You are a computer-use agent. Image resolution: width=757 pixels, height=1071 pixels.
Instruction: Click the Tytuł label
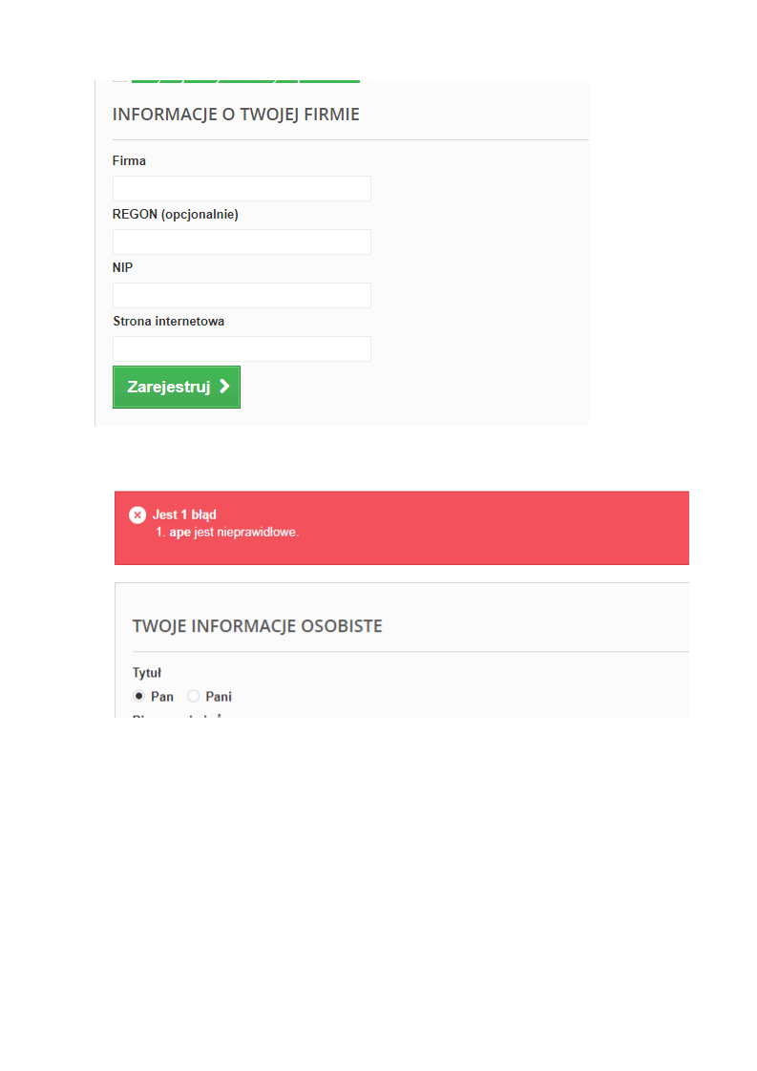tap(147, 673)
